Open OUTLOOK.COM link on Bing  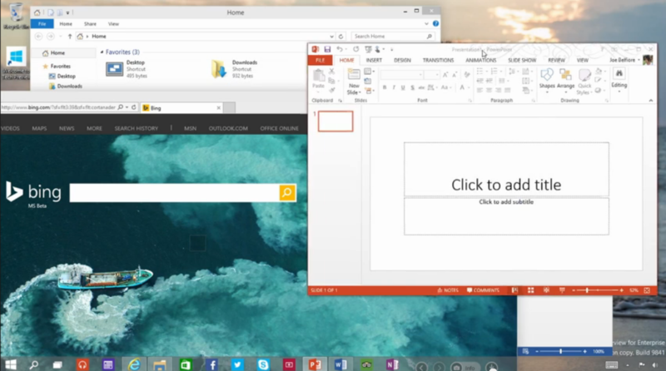pos(228,128)
